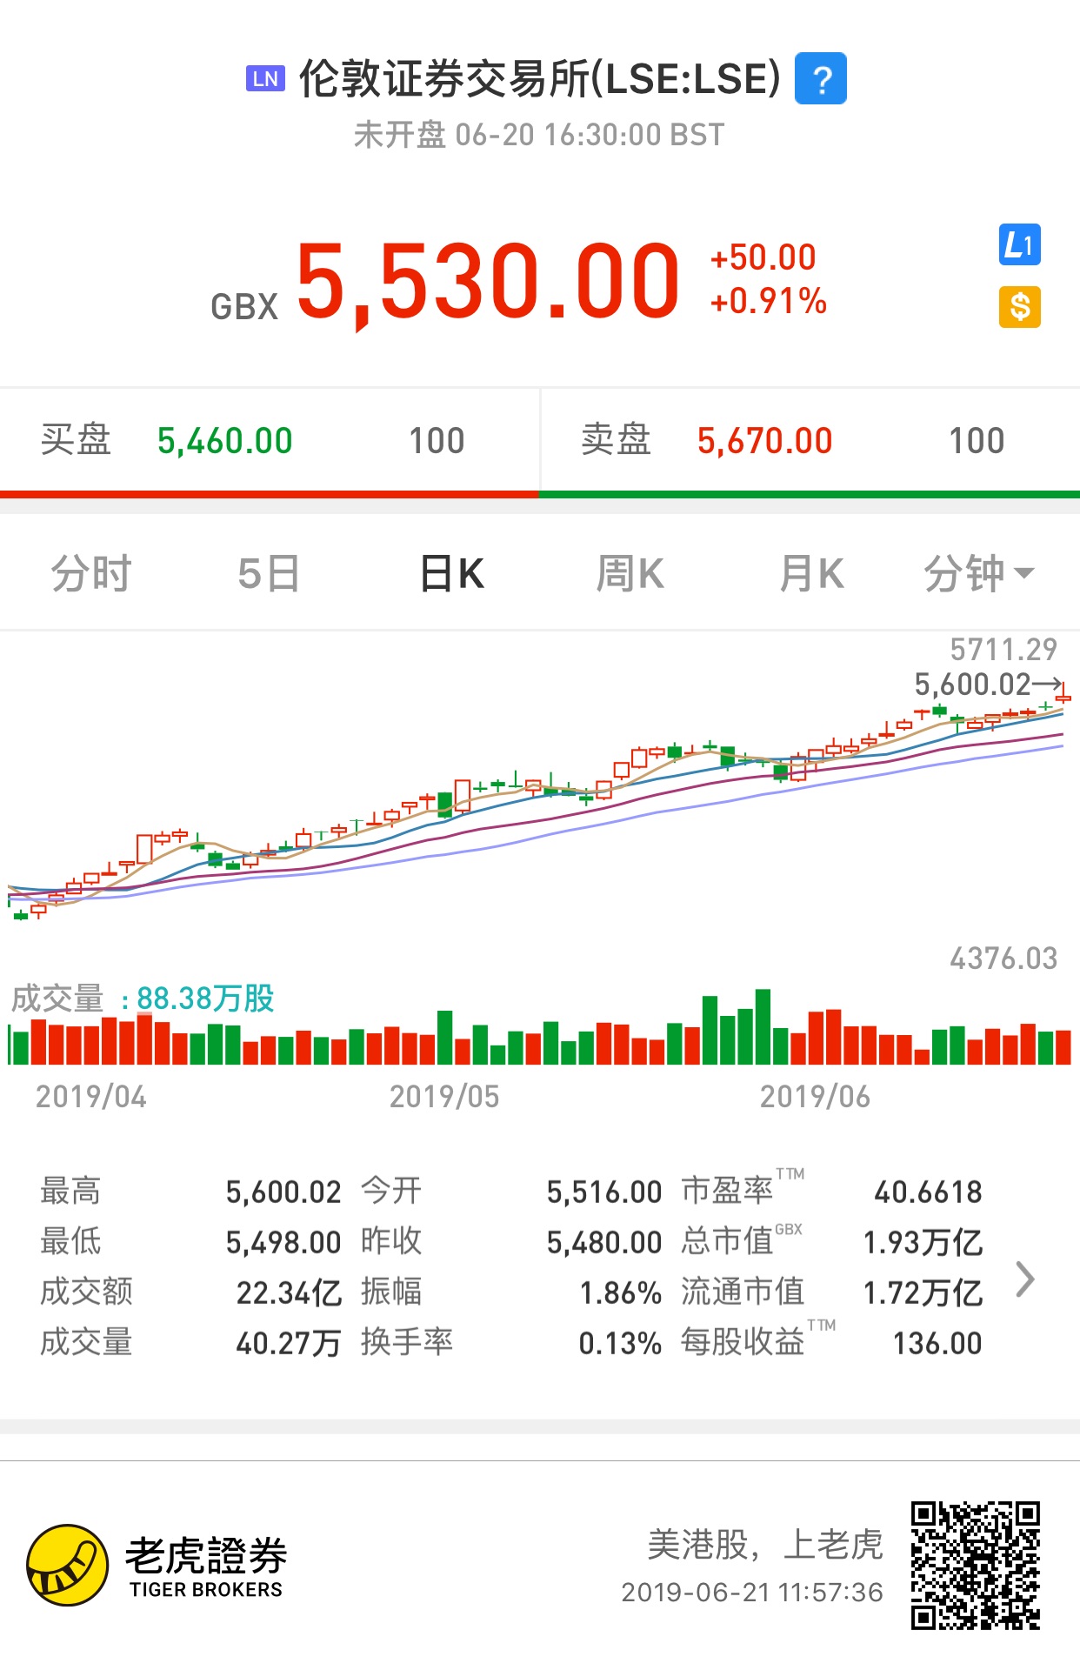The width and height of the screenshot is (1080, 1670).
Task: Tap the 2019/05 date label on chart
Action: (444, 1097)
